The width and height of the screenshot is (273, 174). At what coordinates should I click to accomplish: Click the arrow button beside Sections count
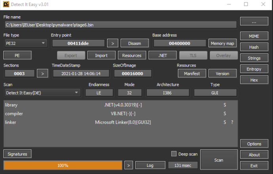click(42, 74)
